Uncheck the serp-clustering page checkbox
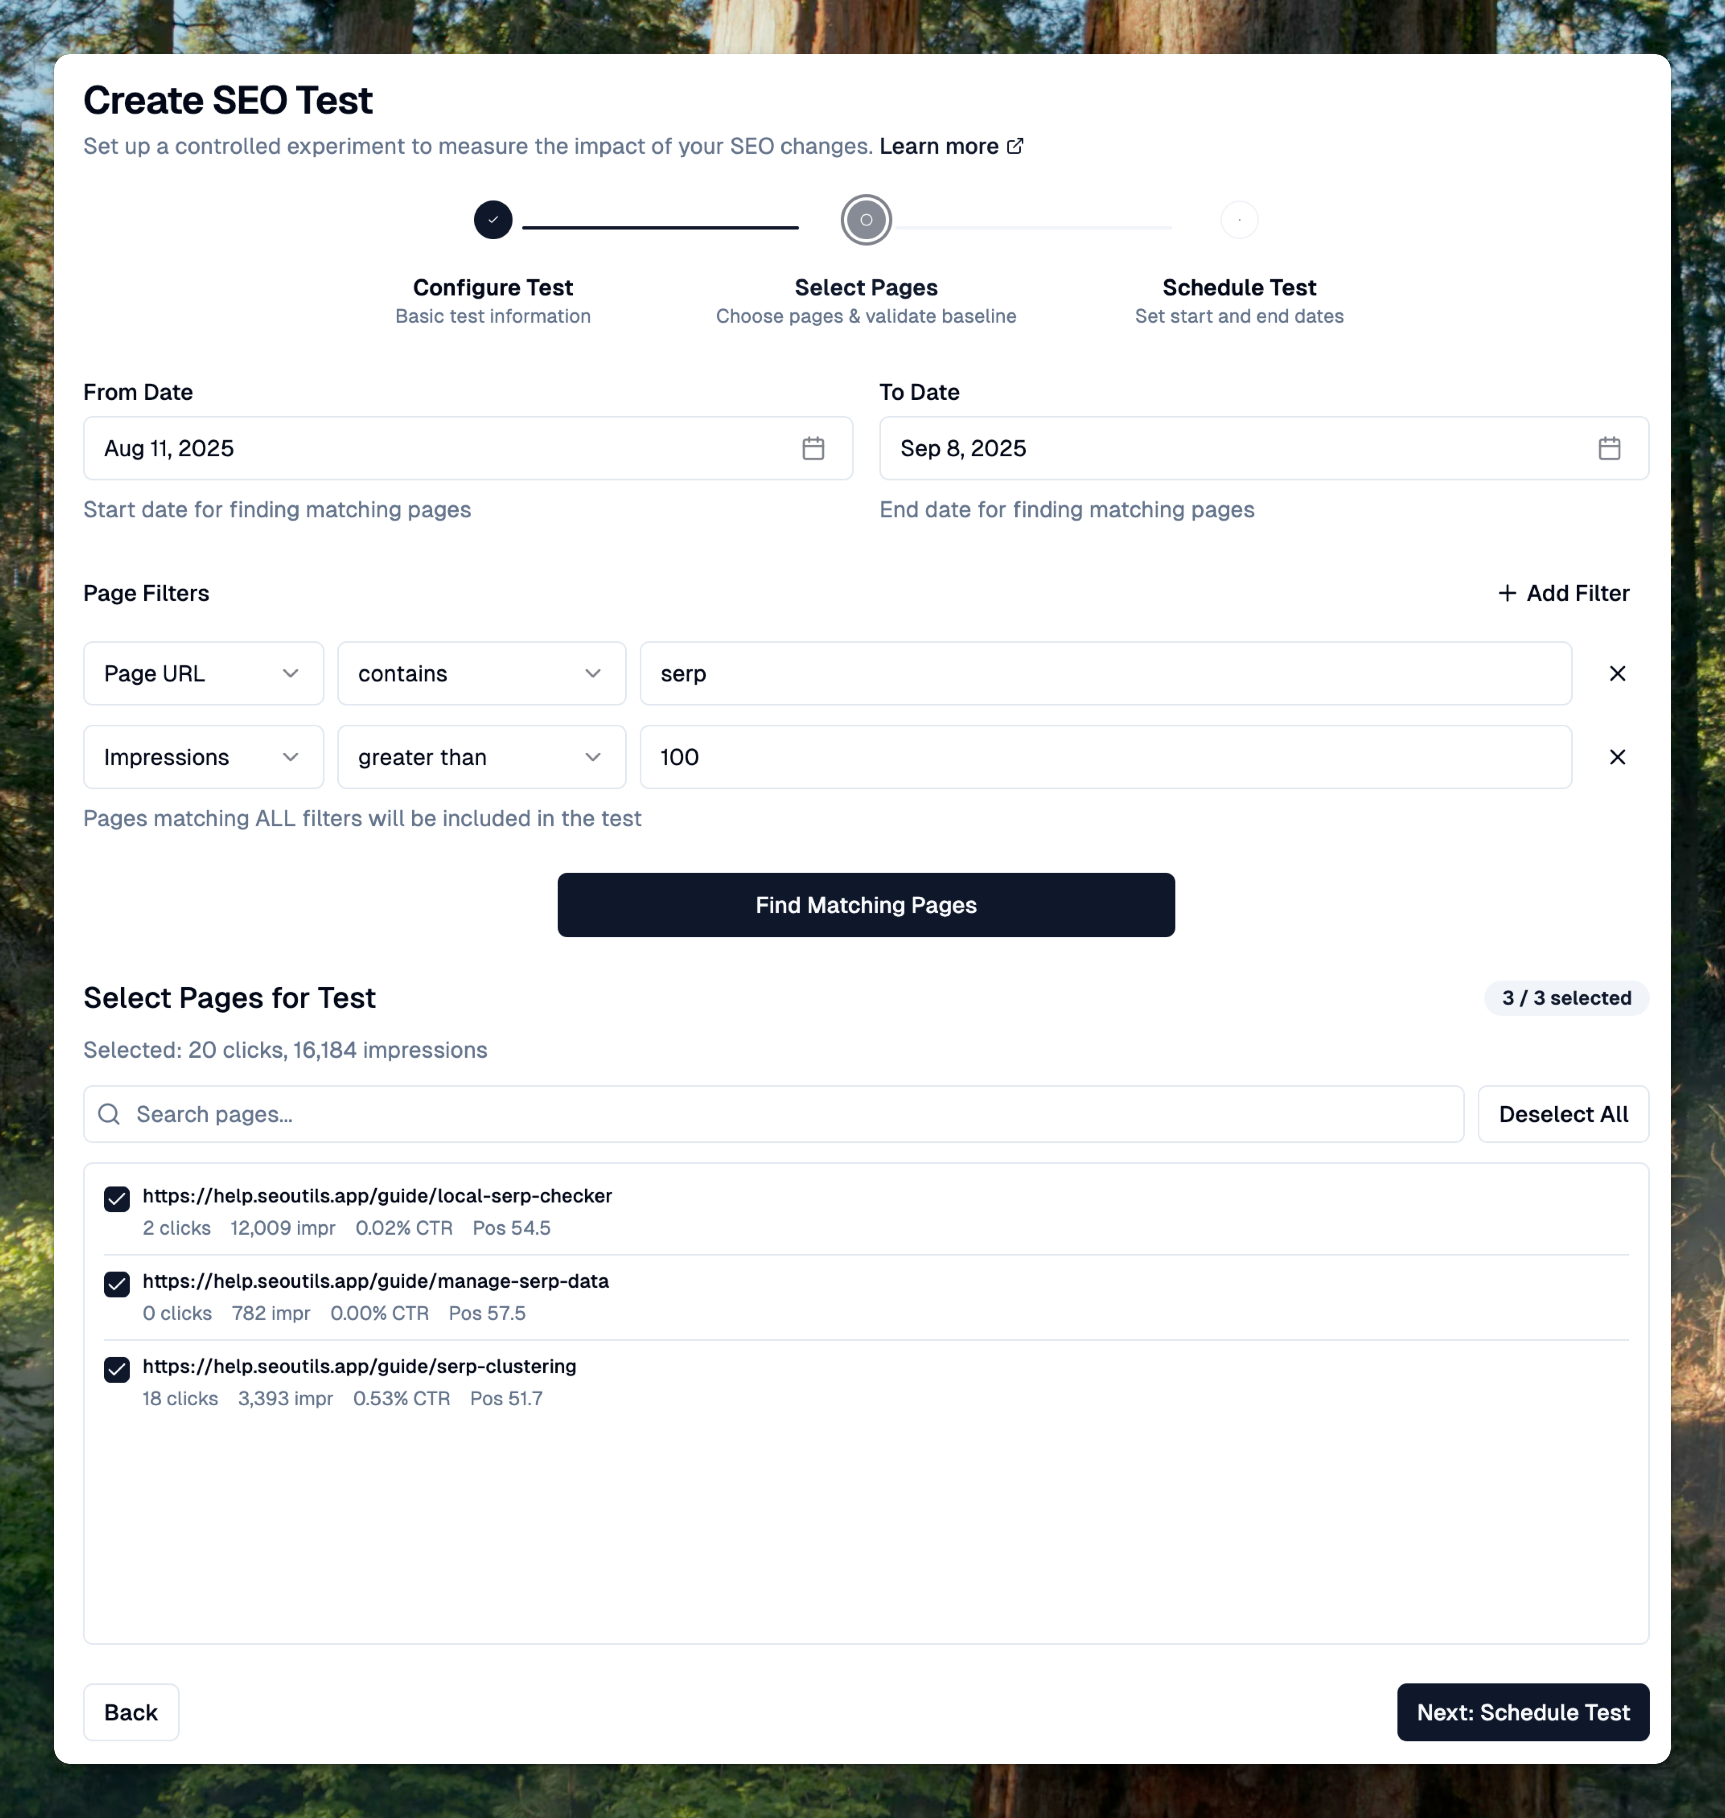This screenshot has height=1818, width=1725. pos(117,1369)
